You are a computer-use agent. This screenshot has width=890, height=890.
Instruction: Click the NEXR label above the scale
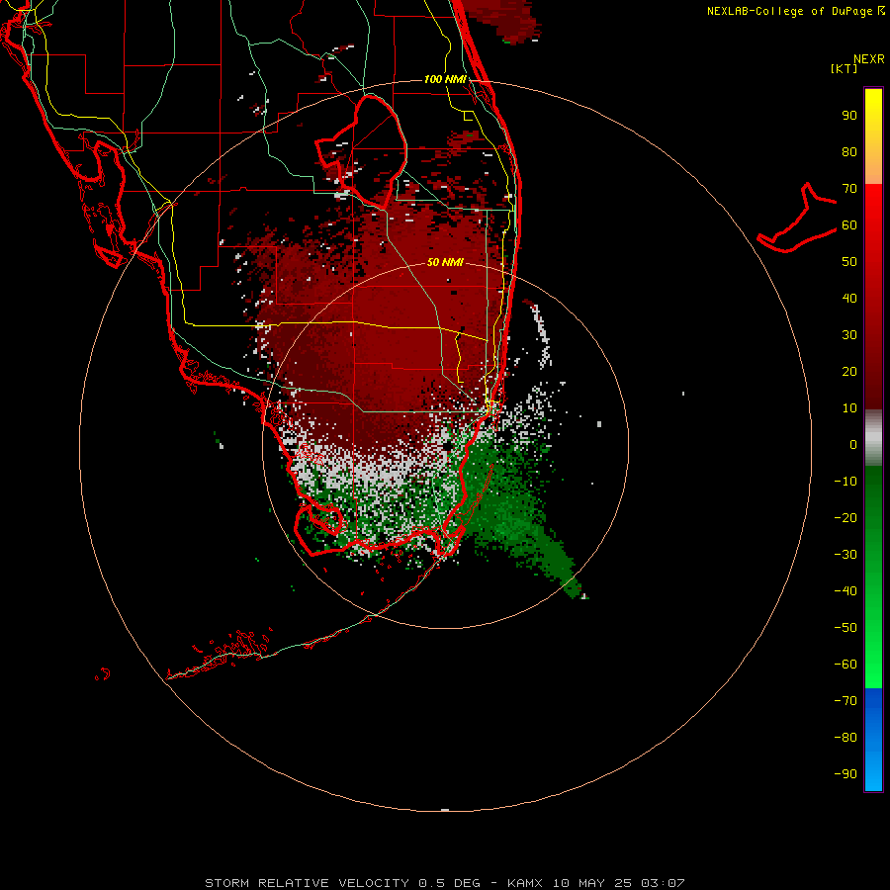click(869, 59)
